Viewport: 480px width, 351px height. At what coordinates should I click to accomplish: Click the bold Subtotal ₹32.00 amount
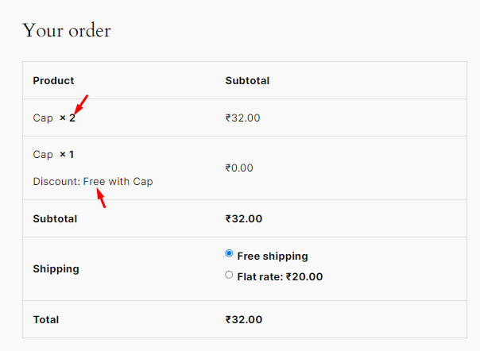[x=244, y=219]
